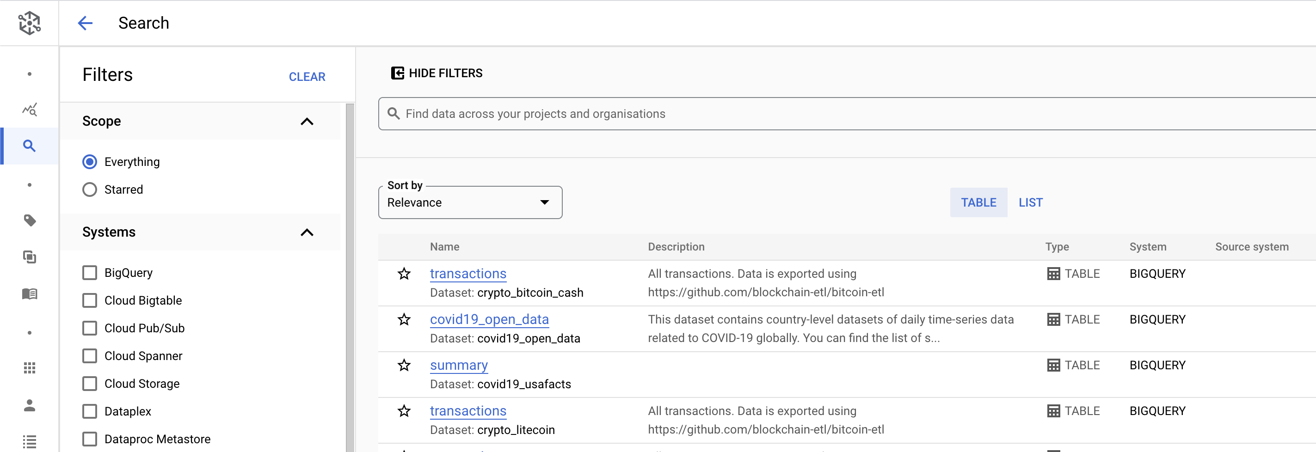Collapse the Scope filter section
The height and width of the screenshot is (452, 1316).
(307, 122)
